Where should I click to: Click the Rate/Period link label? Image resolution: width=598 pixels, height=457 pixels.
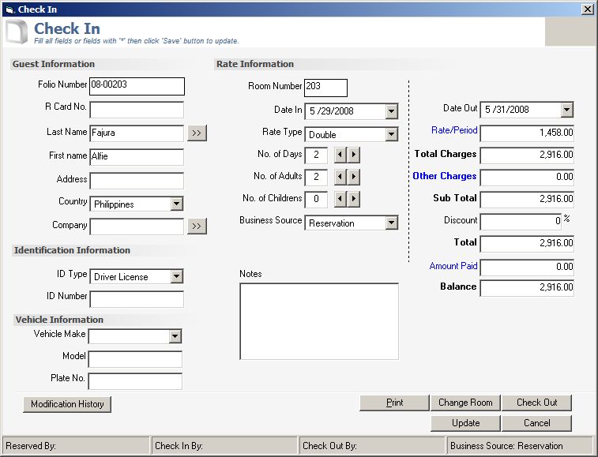click(454, 131)
